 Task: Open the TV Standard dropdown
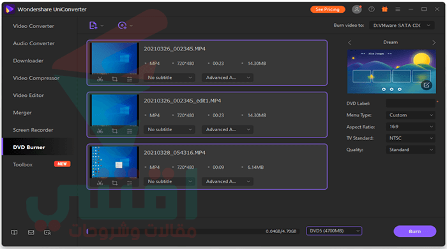coord(411,138)
